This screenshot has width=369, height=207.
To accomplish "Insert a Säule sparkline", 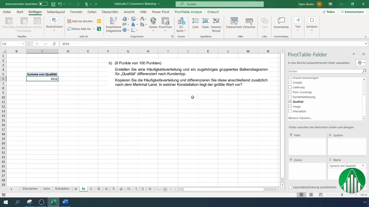I will 205,23.
